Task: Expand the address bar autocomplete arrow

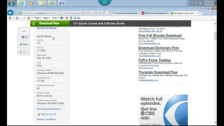Action: [x=106, y=13]
